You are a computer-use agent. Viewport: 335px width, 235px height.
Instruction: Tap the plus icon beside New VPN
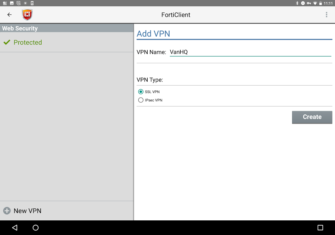pos(7,211)
